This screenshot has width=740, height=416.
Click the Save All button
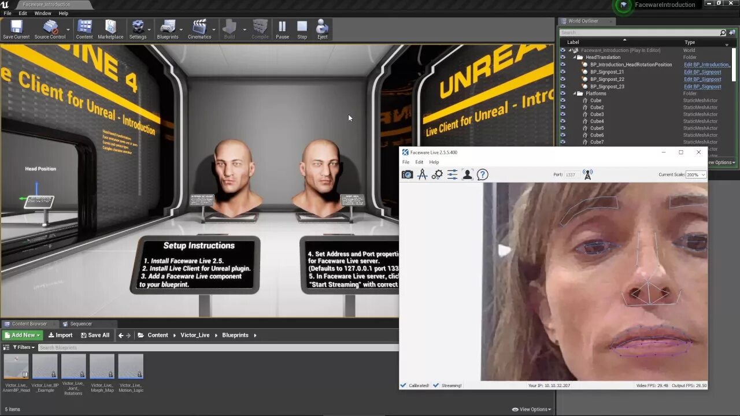click(95, 335)
